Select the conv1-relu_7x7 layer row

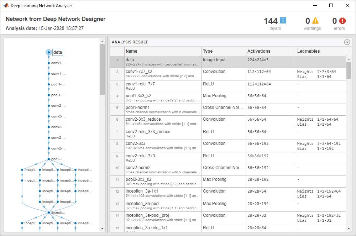(228, 86)
